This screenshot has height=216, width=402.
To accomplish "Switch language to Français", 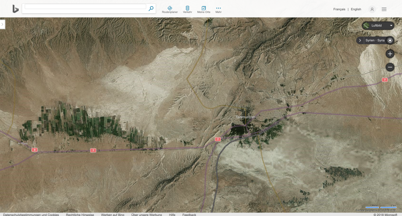I will [x=339, y=9].
